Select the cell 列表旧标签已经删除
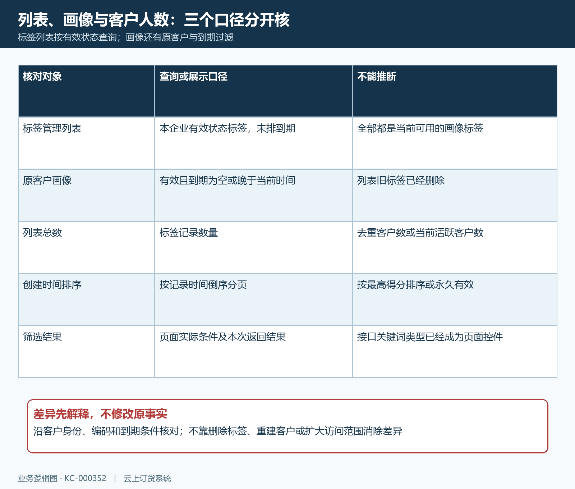575x489 pixels. (x=455, y=195)
